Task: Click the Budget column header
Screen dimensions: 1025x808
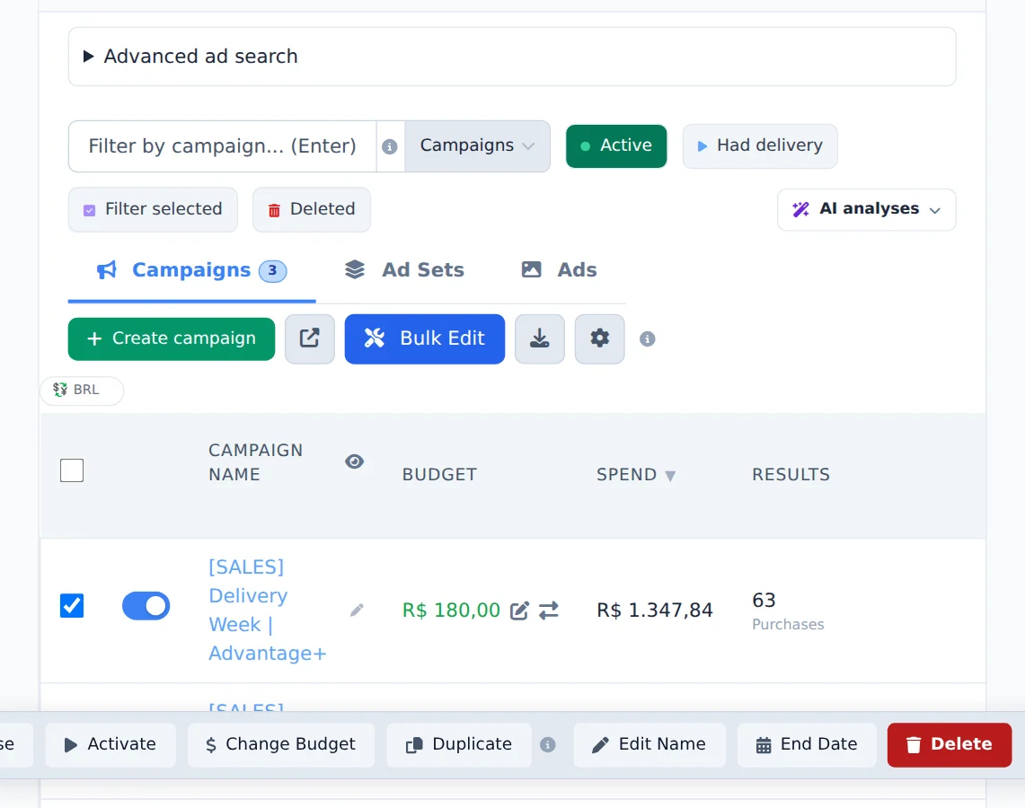Action: point(439,474)
